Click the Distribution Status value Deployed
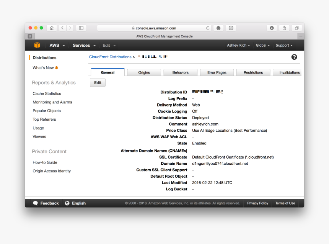 click(x=200, y=118)
